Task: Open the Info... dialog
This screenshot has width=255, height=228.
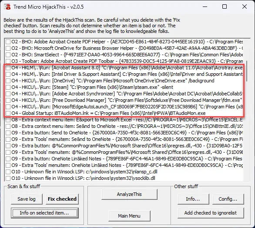Action: click(x=193, y=199)
